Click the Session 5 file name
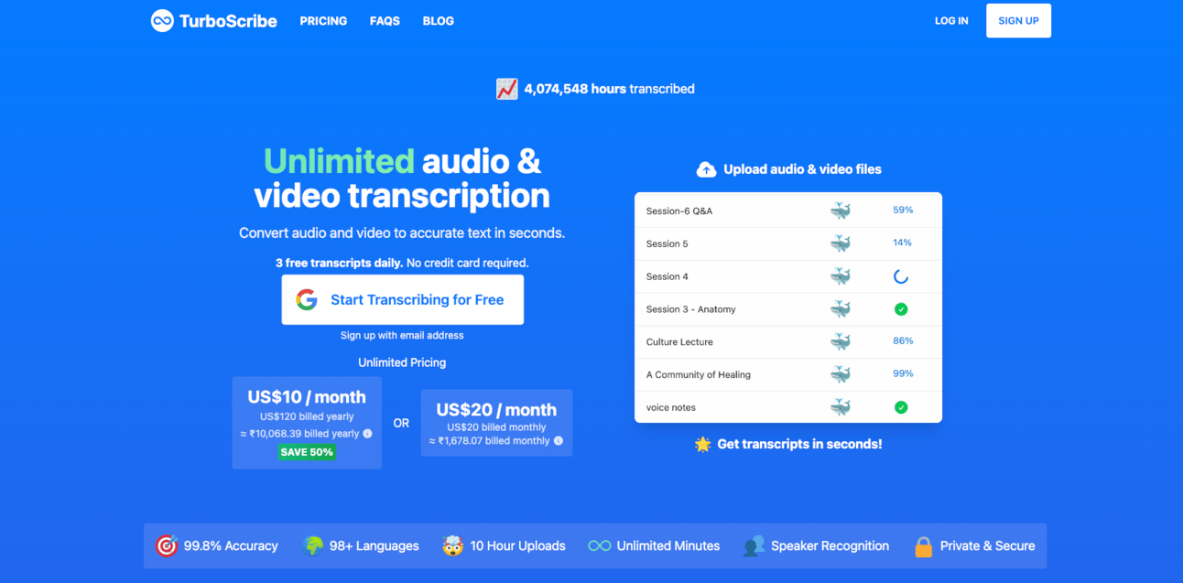The width and height of the screenshot is (1183, 583). [667, 244]
